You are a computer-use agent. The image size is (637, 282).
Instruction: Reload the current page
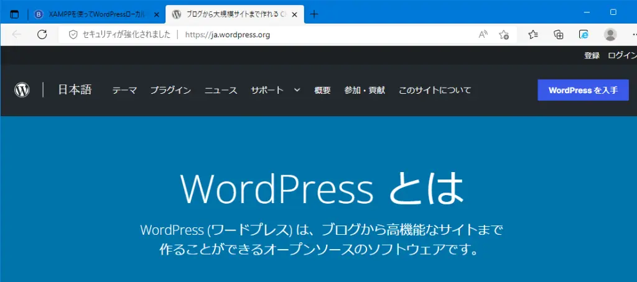tap(42, 35)
